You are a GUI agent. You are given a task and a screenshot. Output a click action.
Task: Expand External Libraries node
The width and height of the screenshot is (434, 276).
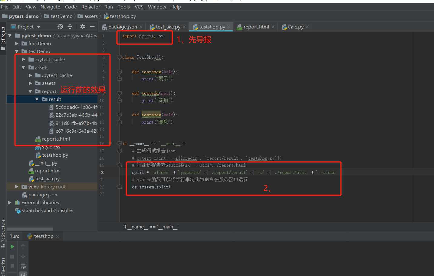(10, 202)
